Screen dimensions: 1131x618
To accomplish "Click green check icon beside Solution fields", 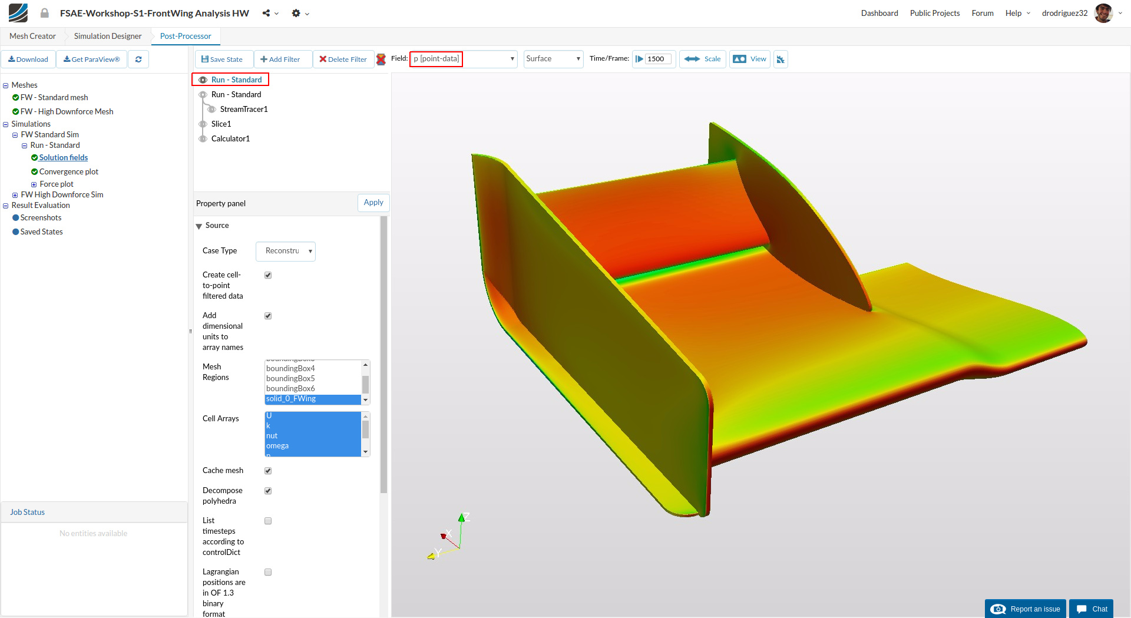I will (x=34, y=158).
